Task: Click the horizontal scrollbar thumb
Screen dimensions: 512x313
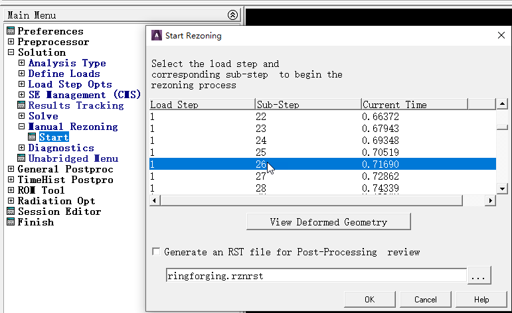Action: click(x=311, y=200)
